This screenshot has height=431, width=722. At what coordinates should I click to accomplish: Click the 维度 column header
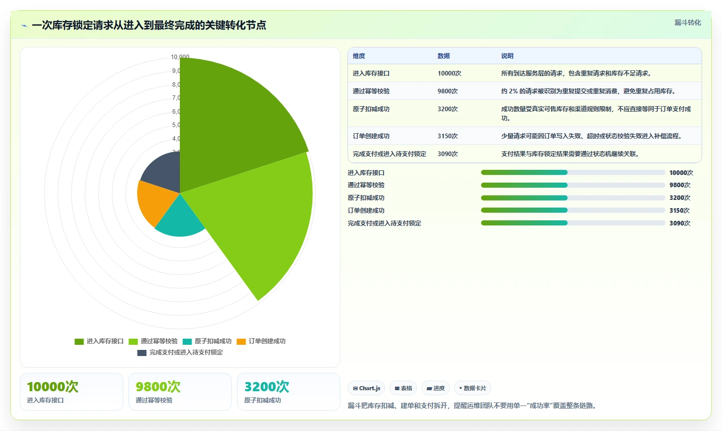359,56
